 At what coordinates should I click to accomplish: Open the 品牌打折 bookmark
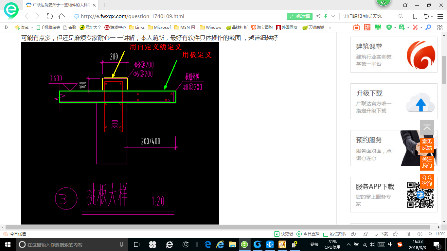click(237, 27)
